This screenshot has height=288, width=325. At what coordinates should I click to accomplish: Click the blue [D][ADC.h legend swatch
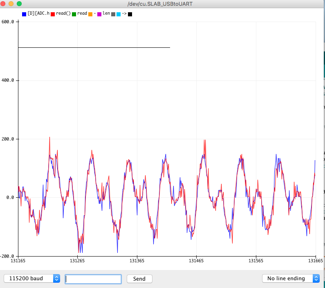[x=24, y=14]
